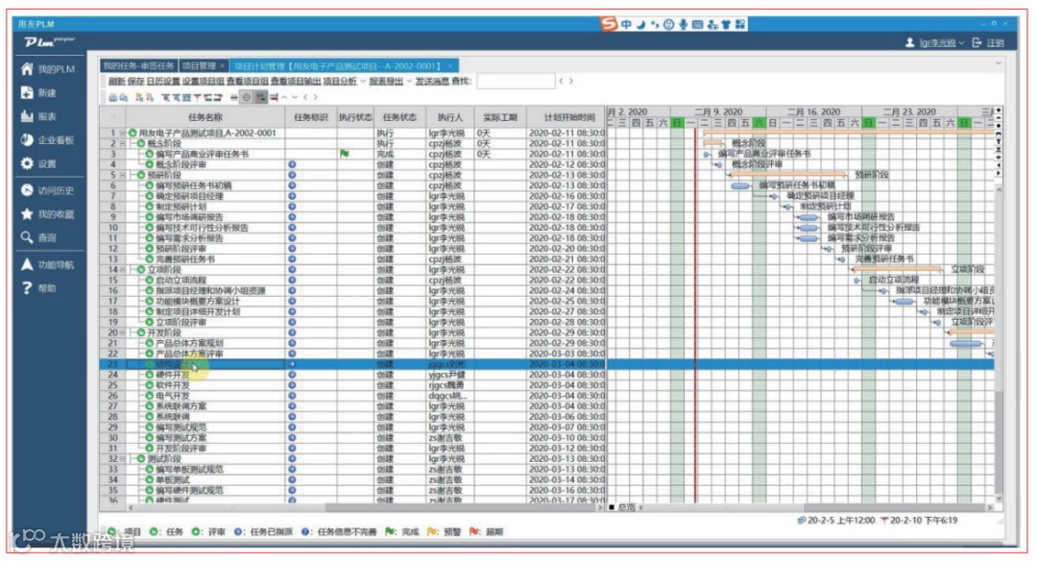1037x561 pixels.
Task: Select the 软件开发 task row
Action: point(350,385)
